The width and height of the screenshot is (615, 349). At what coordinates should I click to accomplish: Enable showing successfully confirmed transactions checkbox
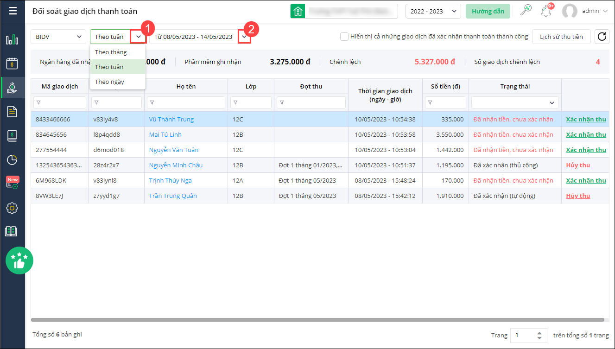344,37
